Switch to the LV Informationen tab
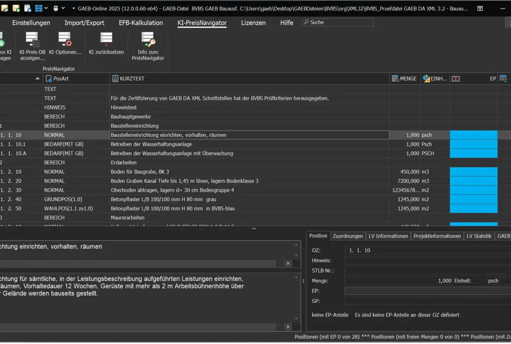Viewport: 511px width, 344px height. [388, 236]
